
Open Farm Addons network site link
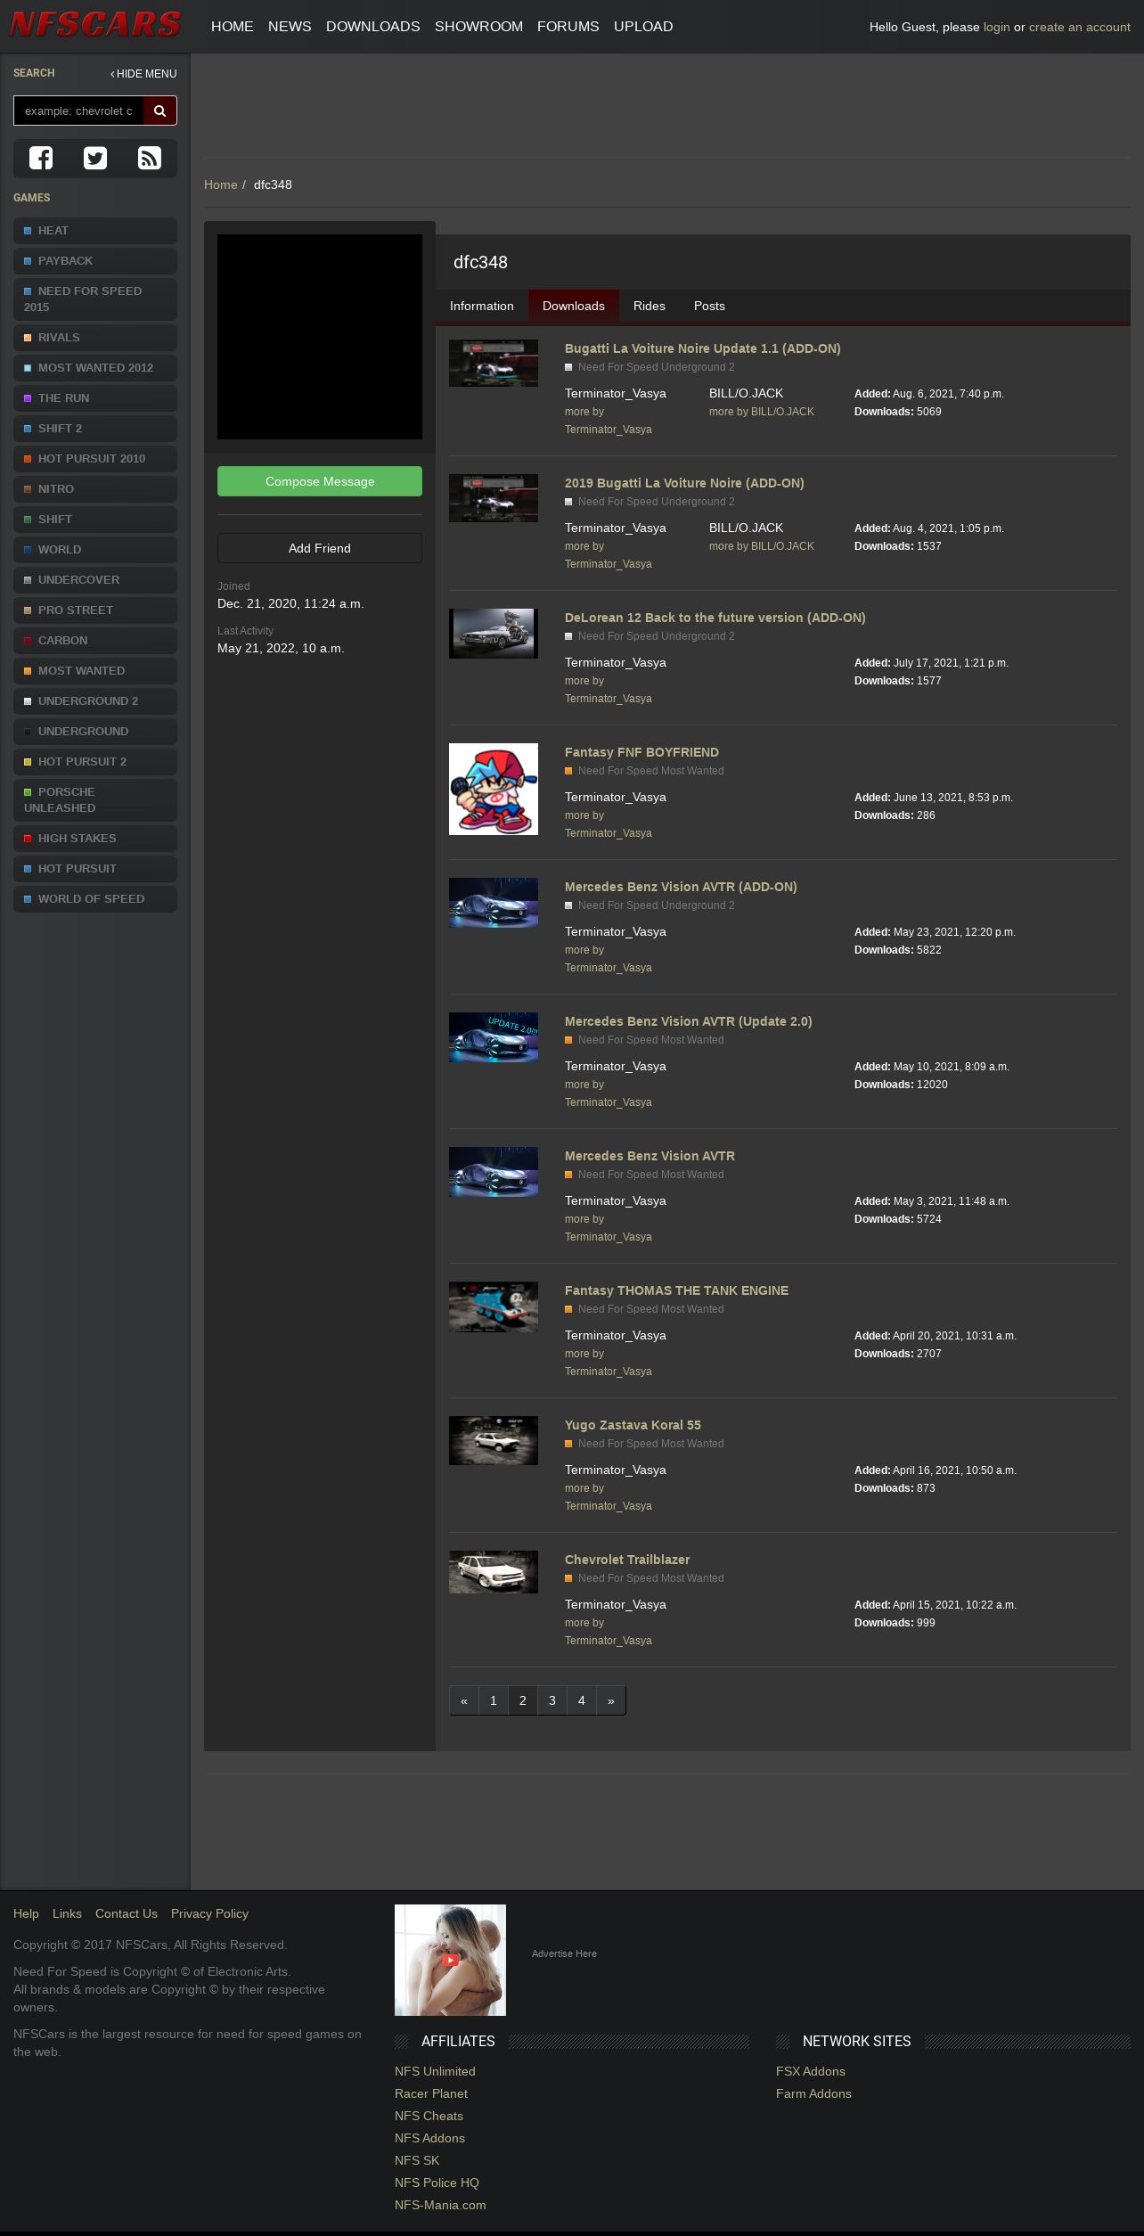(813, 2093)
